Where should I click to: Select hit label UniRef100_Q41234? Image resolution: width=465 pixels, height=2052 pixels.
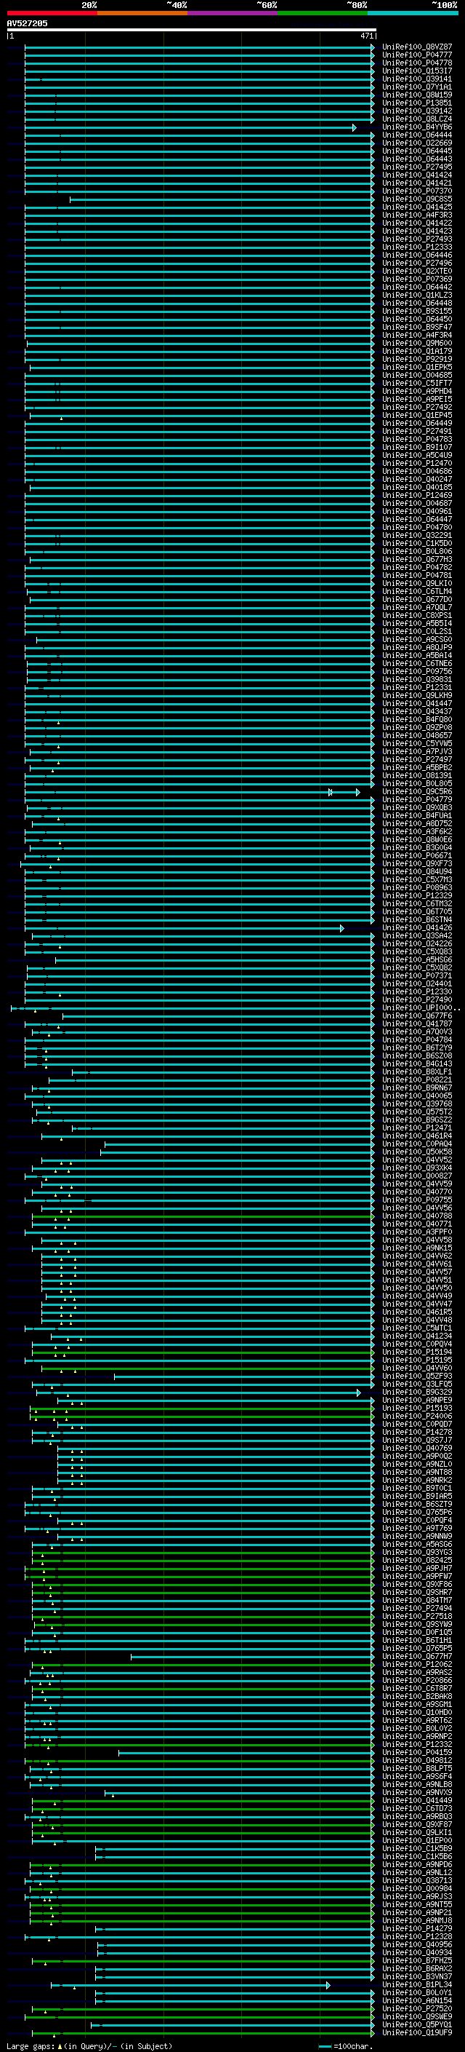pyautogui.click(x=417, y=1336)
